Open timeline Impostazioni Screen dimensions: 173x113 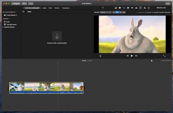pos(166,61)
